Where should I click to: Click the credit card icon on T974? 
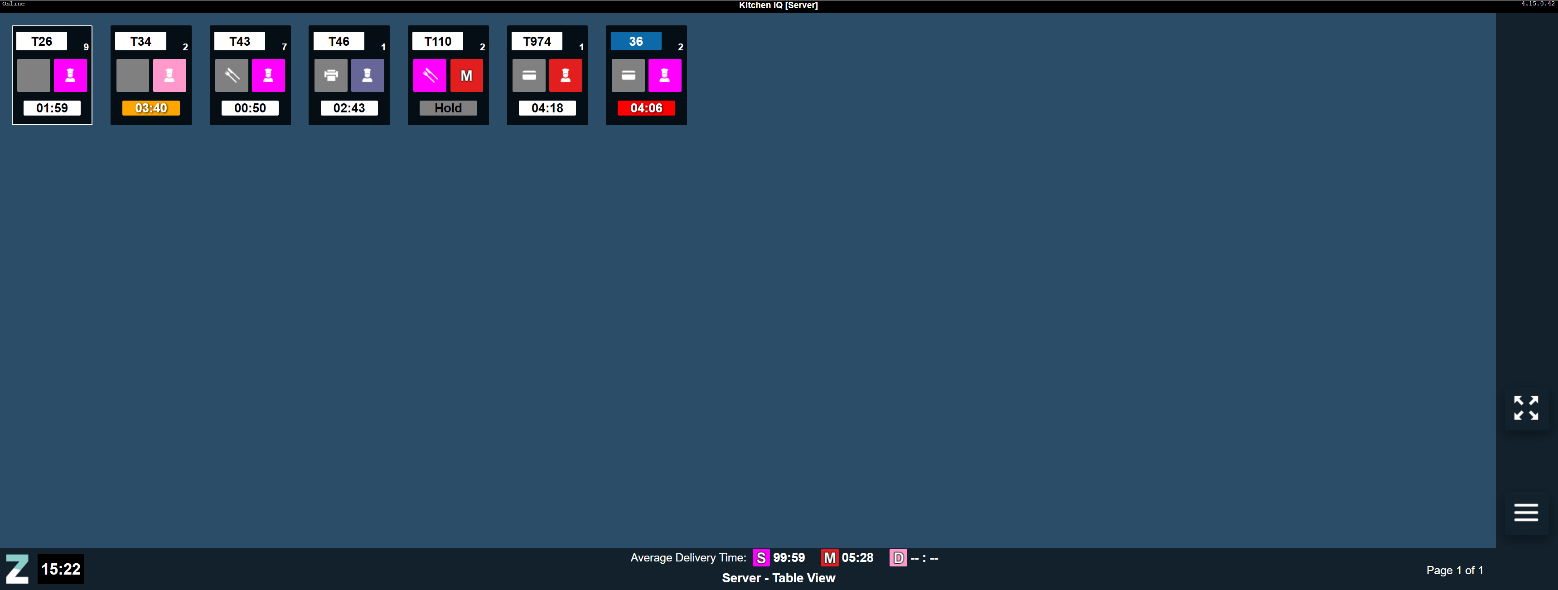[528, 76]
